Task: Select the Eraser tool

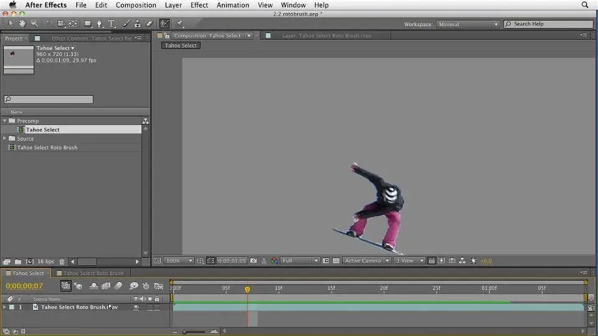Action: [x=149, y=24]
